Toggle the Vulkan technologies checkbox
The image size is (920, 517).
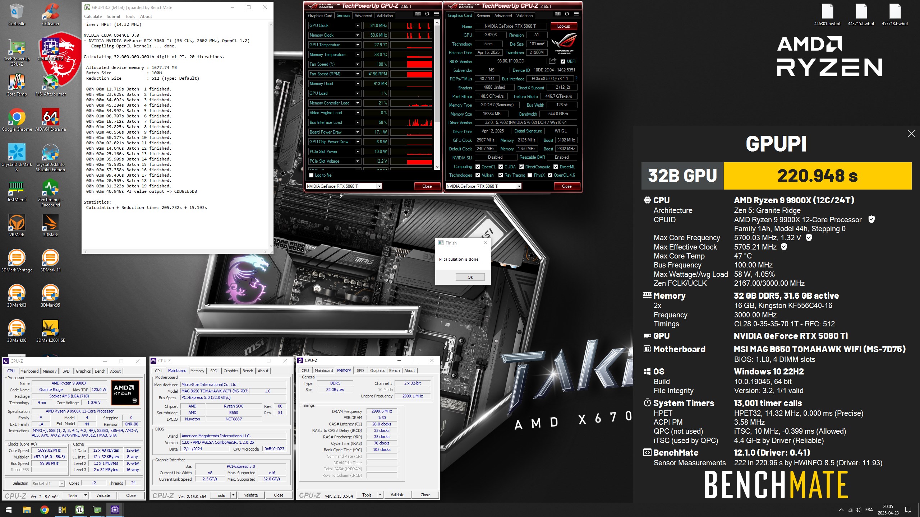(478, 175)
